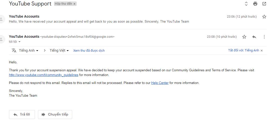Open the three-dot more options menu
The height and width of the screenshot is (120, 269).
264,37
